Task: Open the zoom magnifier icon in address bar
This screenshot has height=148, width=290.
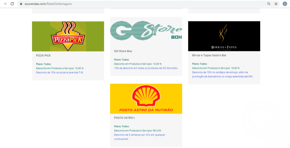Action: (269, 4)
